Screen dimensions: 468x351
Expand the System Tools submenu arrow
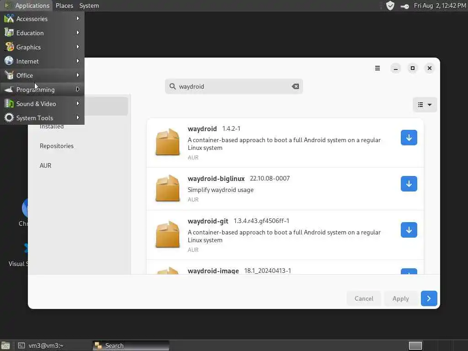click(78, 117)
